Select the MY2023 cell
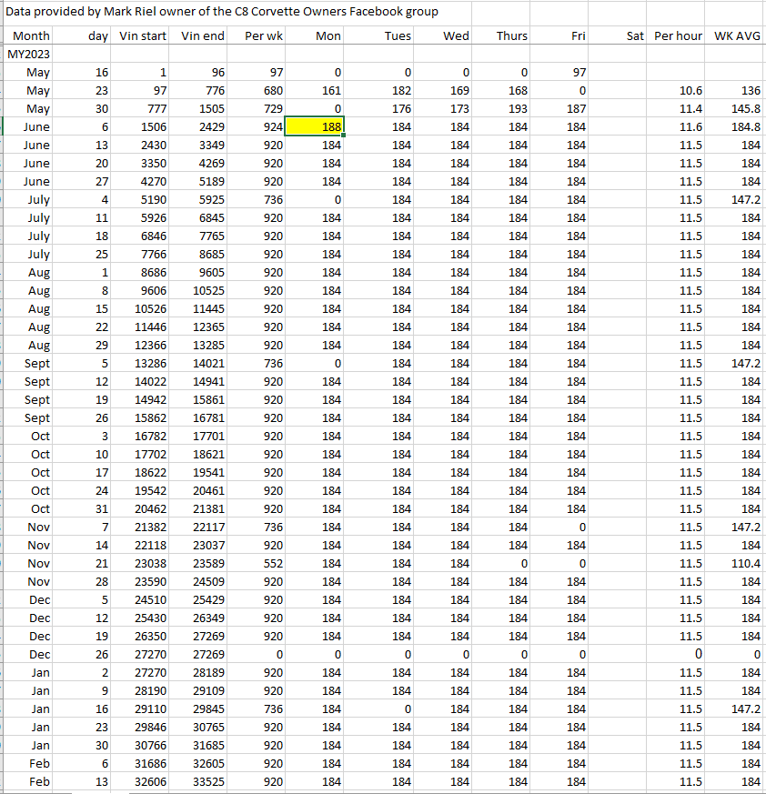The width and height of the screenshot is (766, 794). 30,55
